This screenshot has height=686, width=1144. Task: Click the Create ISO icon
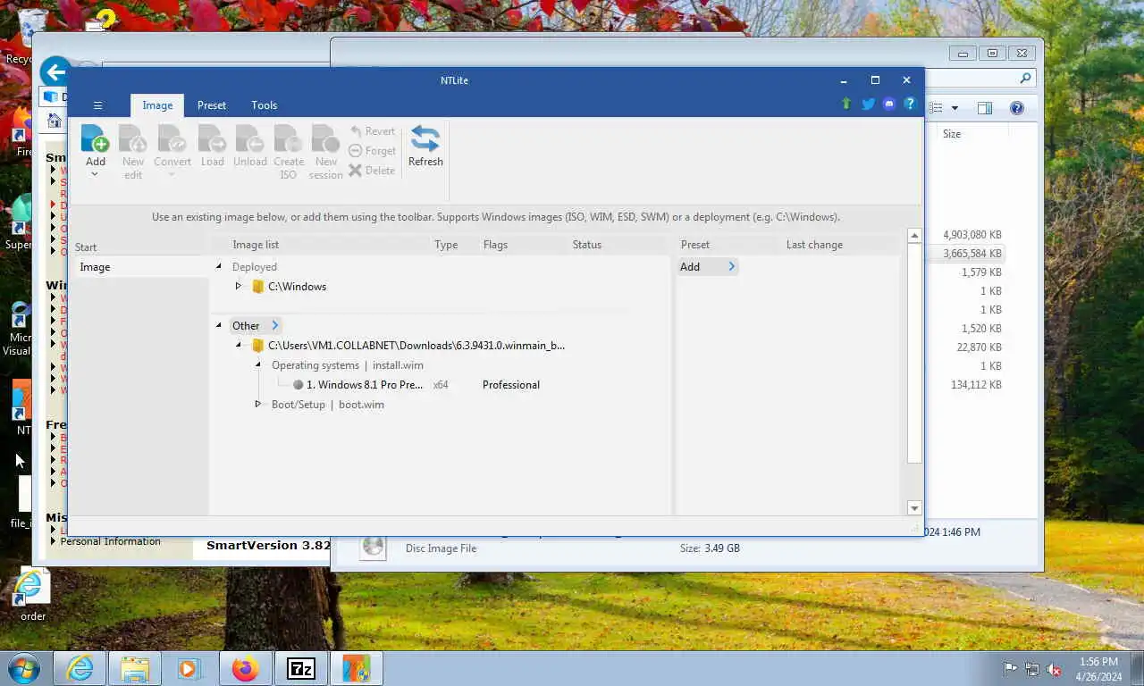288,138
